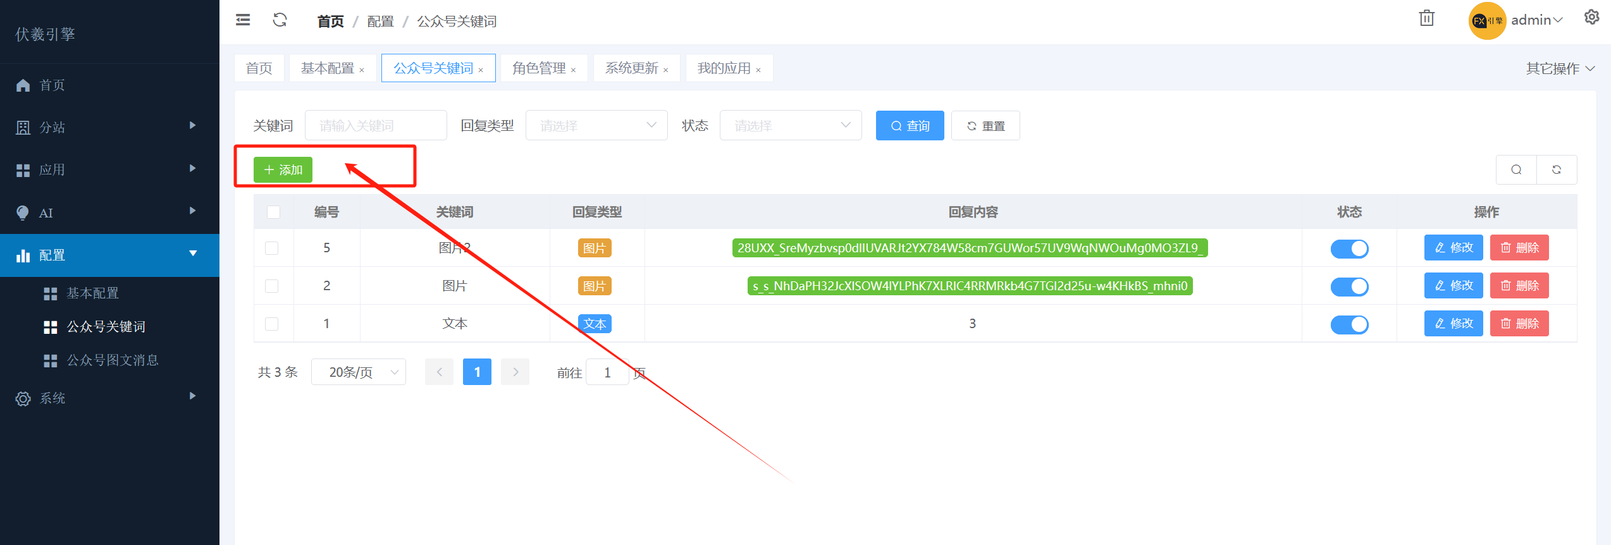Click 修改 for entry number 2

[1454, 286]
